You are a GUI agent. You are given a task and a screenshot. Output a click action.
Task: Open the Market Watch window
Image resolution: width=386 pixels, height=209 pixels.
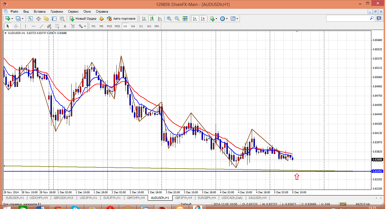pos(30,19)
